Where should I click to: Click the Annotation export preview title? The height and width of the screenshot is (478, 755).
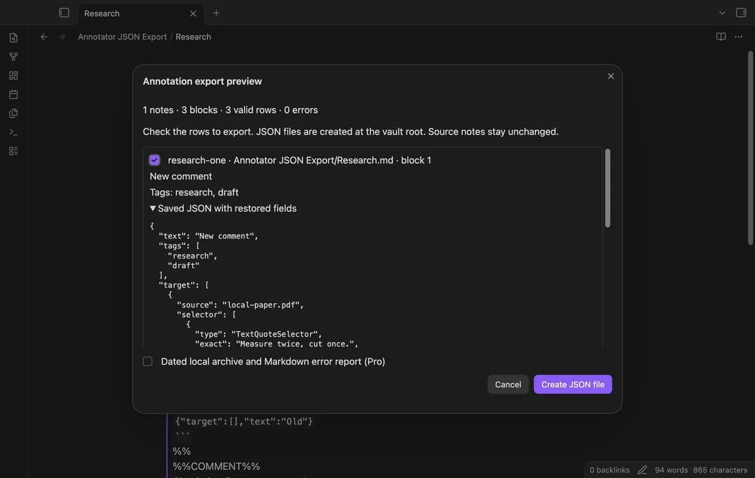[x=202, y=81]
